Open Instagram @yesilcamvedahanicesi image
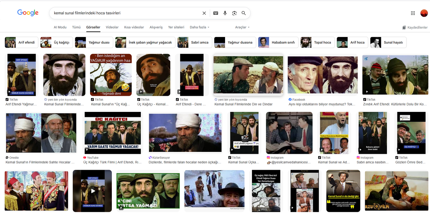This screenshot has width=430, height=213. [x=289, y=133]
